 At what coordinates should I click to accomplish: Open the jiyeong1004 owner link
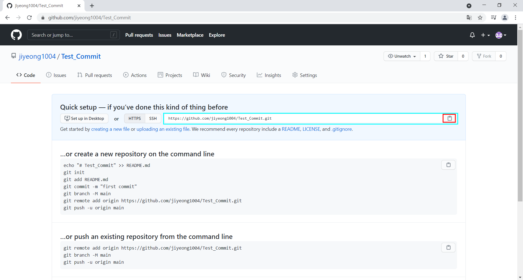pos(37,56)
